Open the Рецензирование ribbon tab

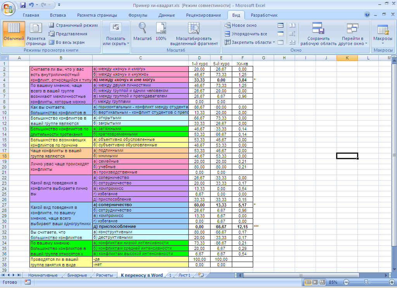(x=204, y=15)
